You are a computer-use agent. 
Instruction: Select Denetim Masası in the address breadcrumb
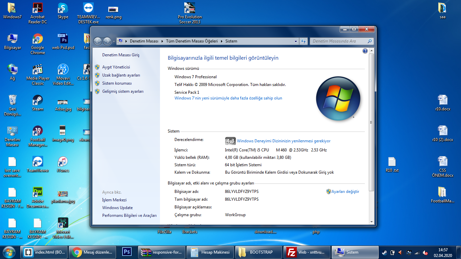[144, 41]
